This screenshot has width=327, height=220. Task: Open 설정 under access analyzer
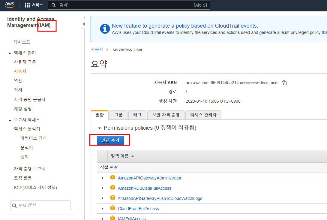point(25,157)
